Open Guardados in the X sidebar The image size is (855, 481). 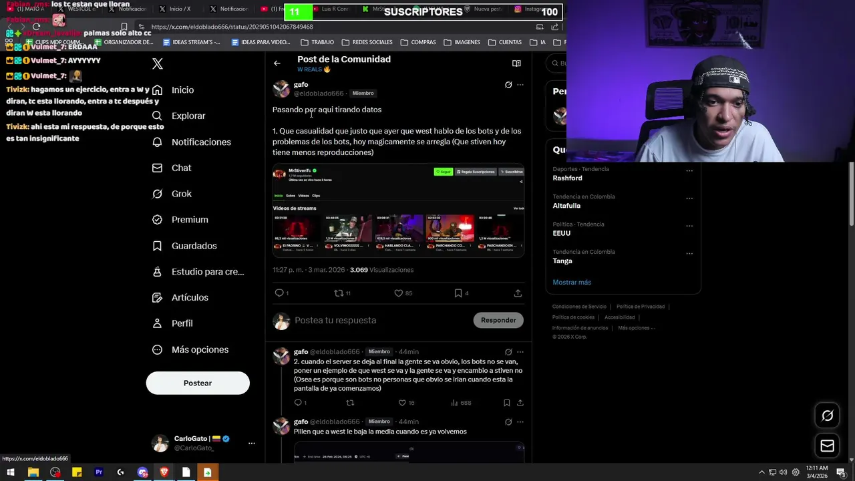click(184, 246)
